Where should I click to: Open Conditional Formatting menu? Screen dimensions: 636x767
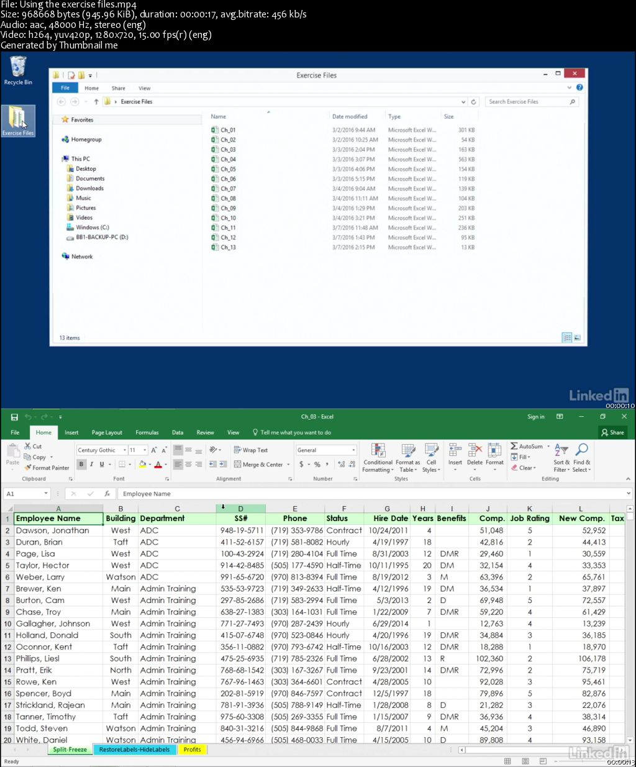click(x=378, y=458)
